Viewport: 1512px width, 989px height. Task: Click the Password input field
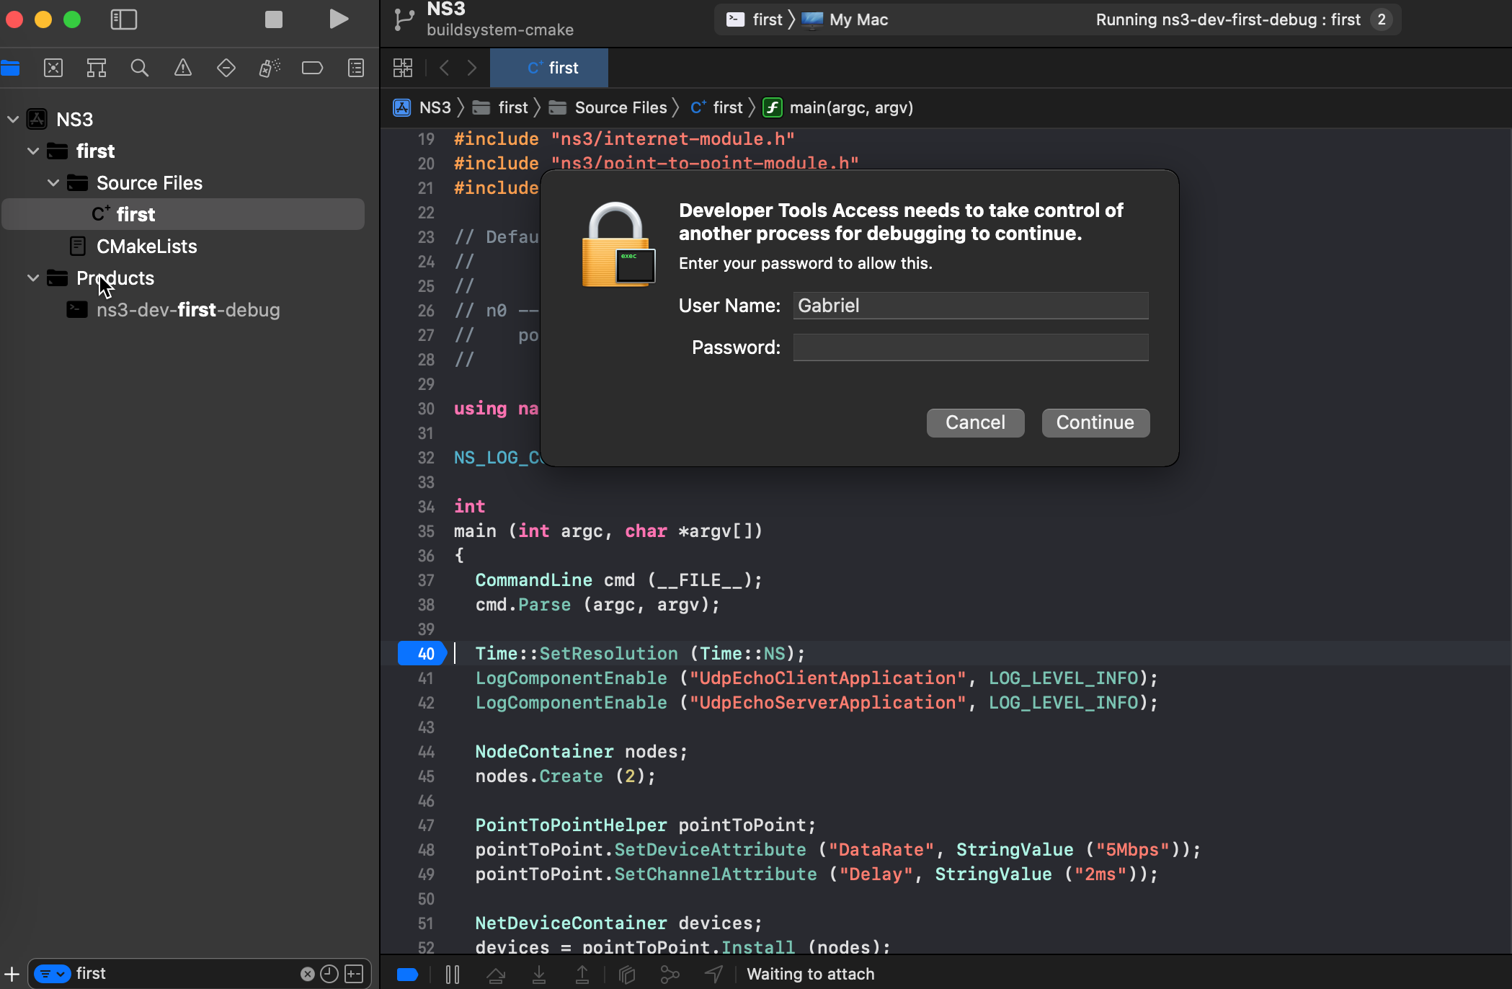[x=970, y=347]
